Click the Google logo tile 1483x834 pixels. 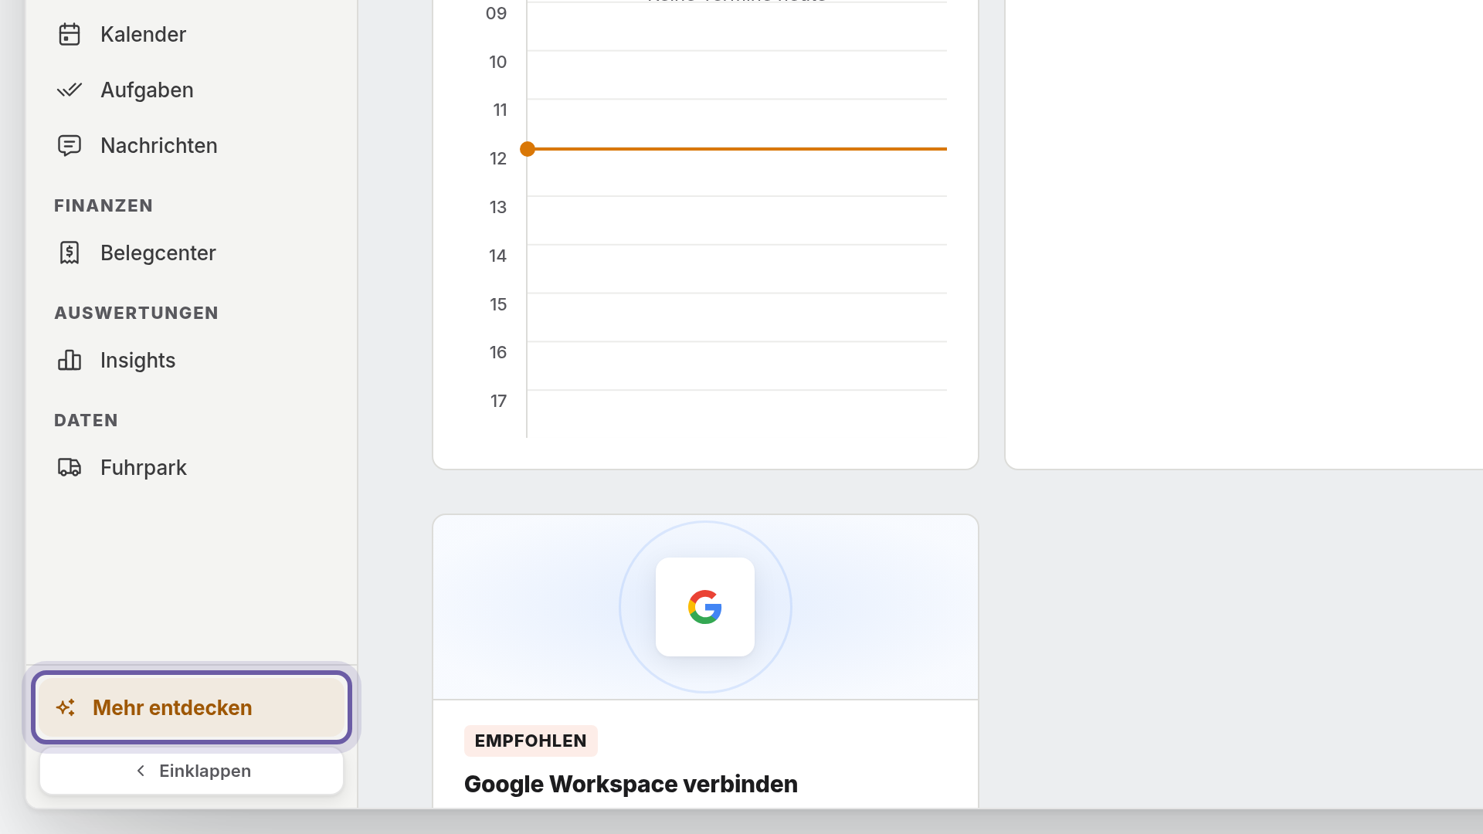click(x=705, y=607)
